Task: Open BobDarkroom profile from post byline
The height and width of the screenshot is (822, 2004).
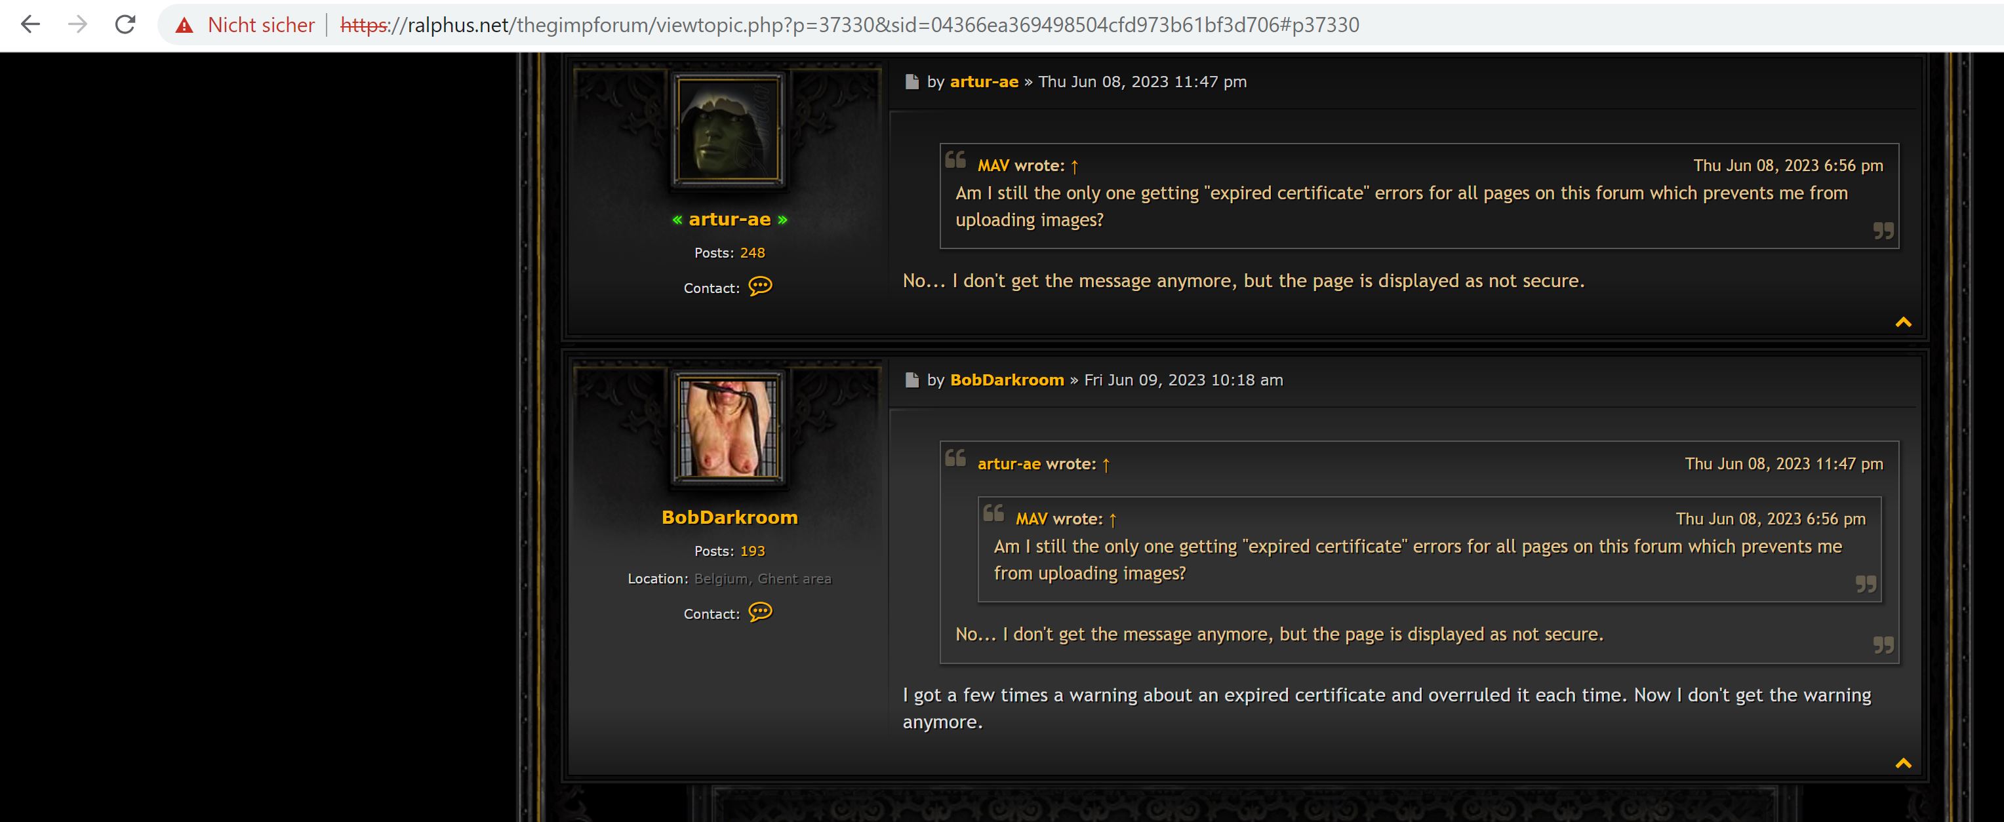Action: coord(1007,380)
